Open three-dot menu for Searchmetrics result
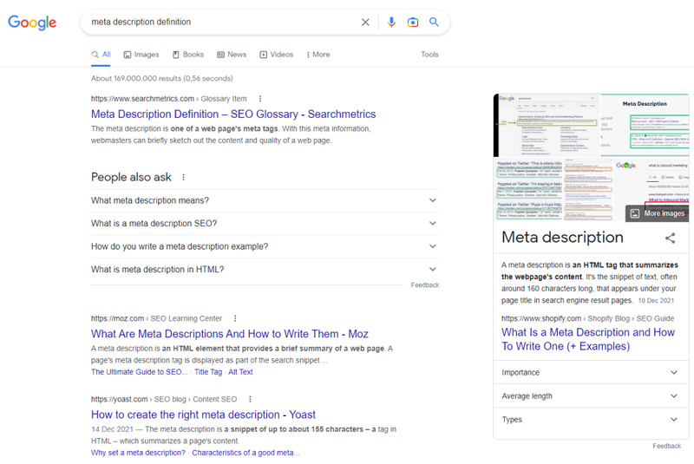This screenshot has height=464, width=694. [x=260, y=99]
